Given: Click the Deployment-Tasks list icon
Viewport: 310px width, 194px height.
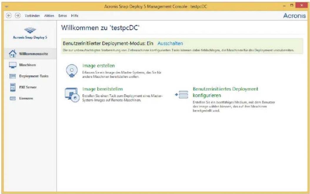Looking at the screenshot, I should (13, 76).
